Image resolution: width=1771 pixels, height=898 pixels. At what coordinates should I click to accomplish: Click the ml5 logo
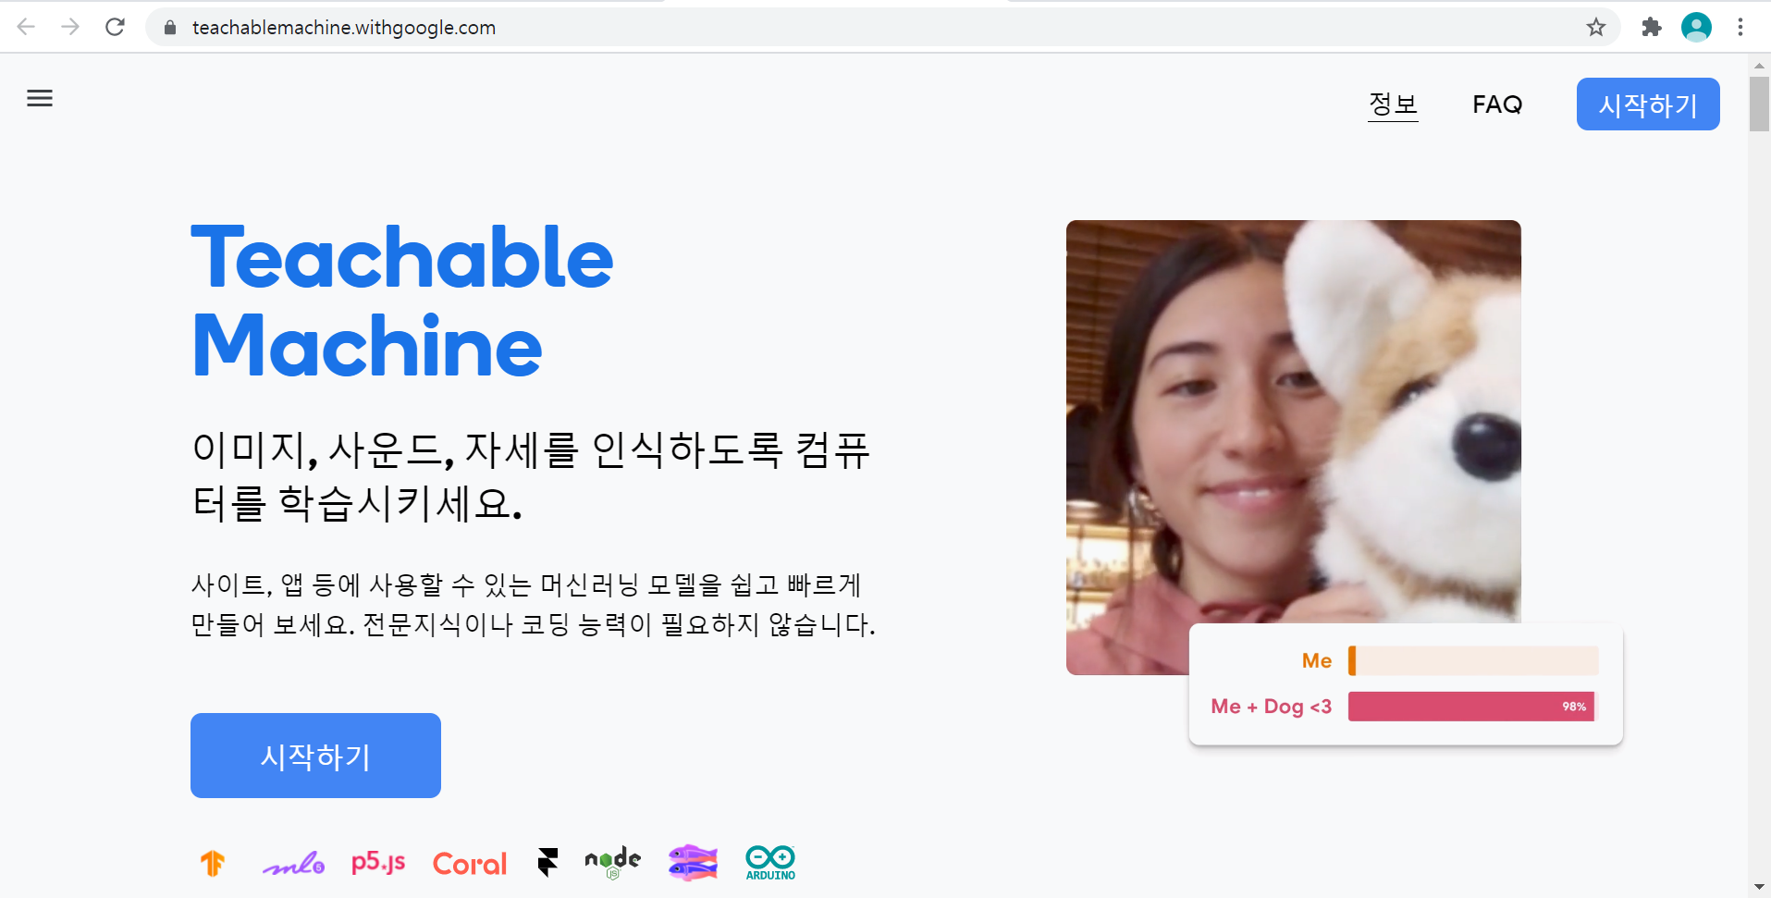tap(293, 864)
